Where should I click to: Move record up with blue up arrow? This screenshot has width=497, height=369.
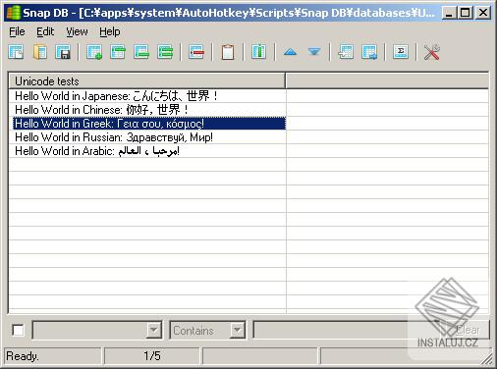(291, 52)
